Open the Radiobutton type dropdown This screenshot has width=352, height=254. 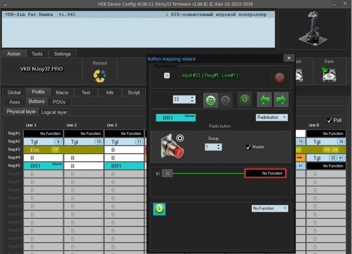pyautogui.click(x=271, y=118)
